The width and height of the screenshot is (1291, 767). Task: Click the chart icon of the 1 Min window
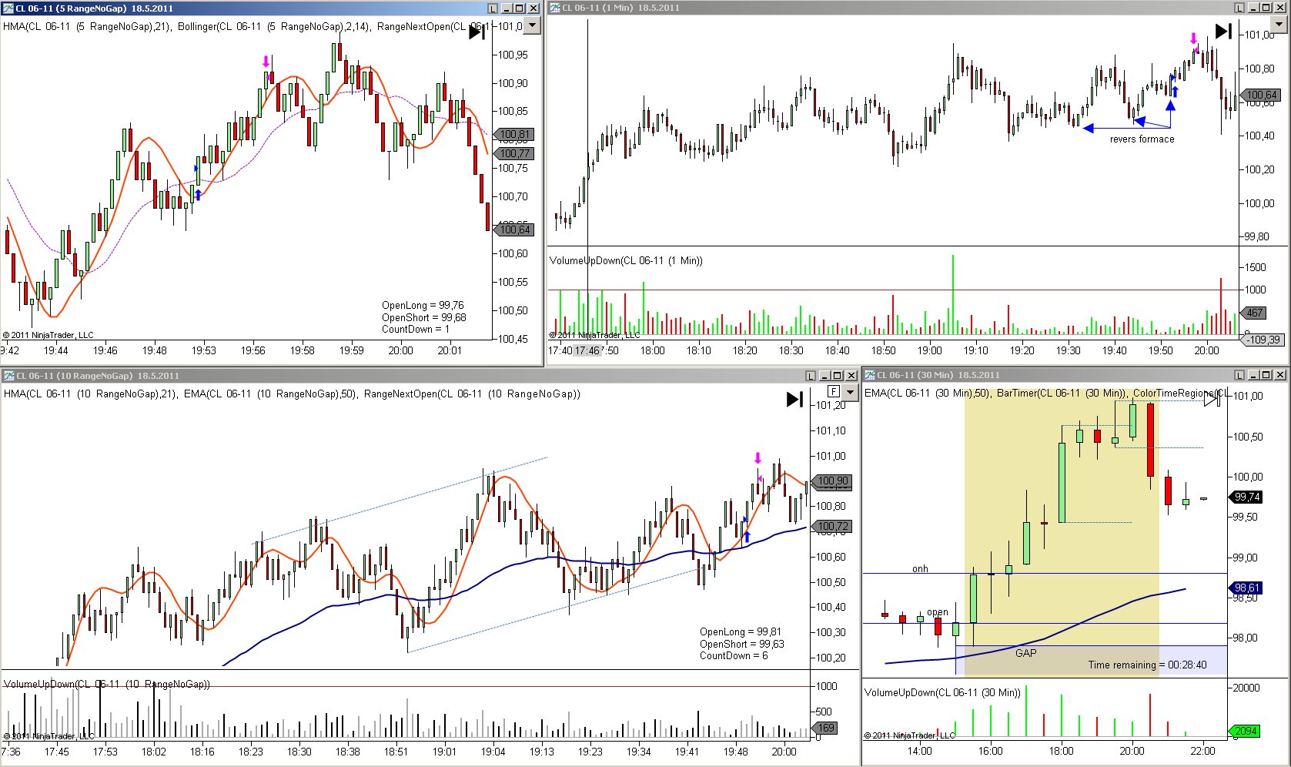click(554, 8)
